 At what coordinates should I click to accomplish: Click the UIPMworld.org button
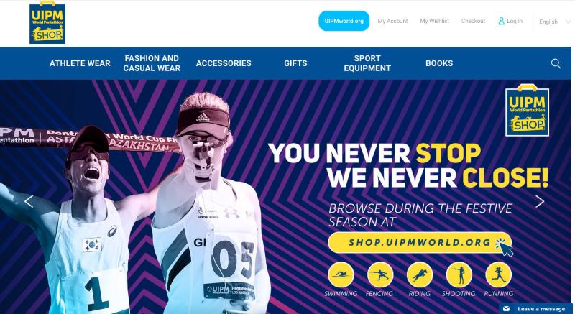click(344, 21)
